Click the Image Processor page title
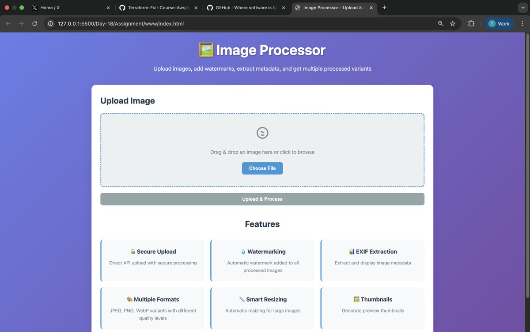The width and height of the screenshot is (530, 332). click(271, 50)
